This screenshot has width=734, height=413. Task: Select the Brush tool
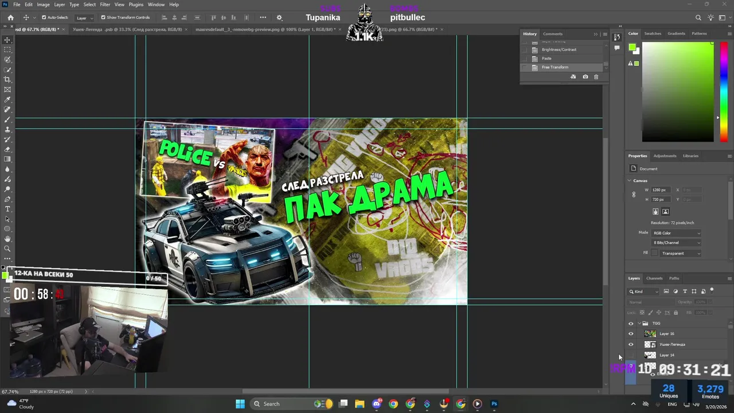coord(7,119)
